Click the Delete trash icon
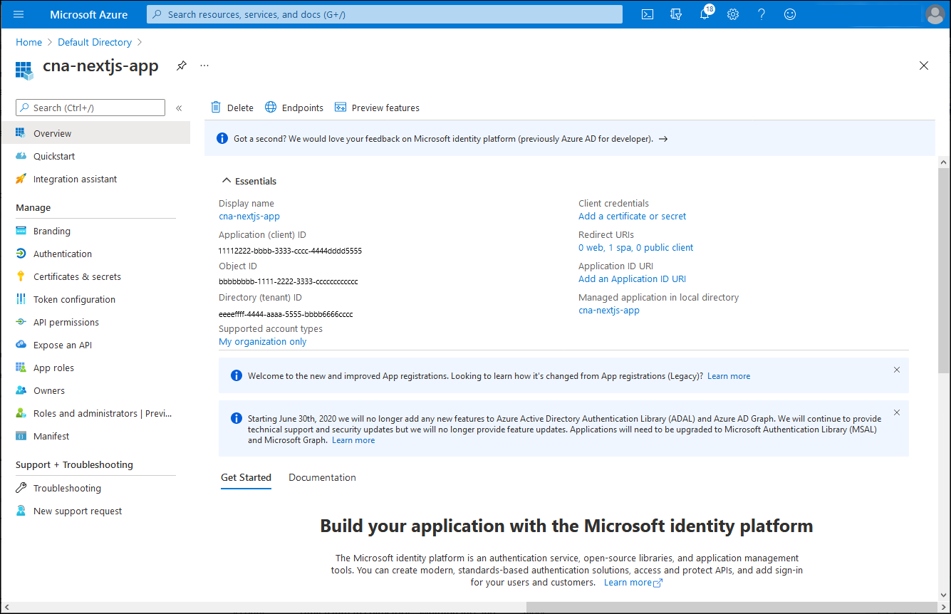The width and height of the screenshot is (951, 614). coord(216,108)
